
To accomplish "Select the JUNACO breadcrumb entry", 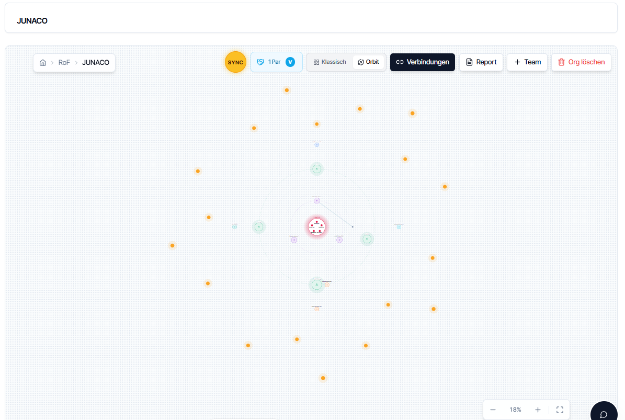I will tap(96, 63).
